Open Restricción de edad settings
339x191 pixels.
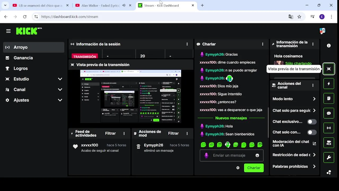pyautogui.click(x=294, y=155)
